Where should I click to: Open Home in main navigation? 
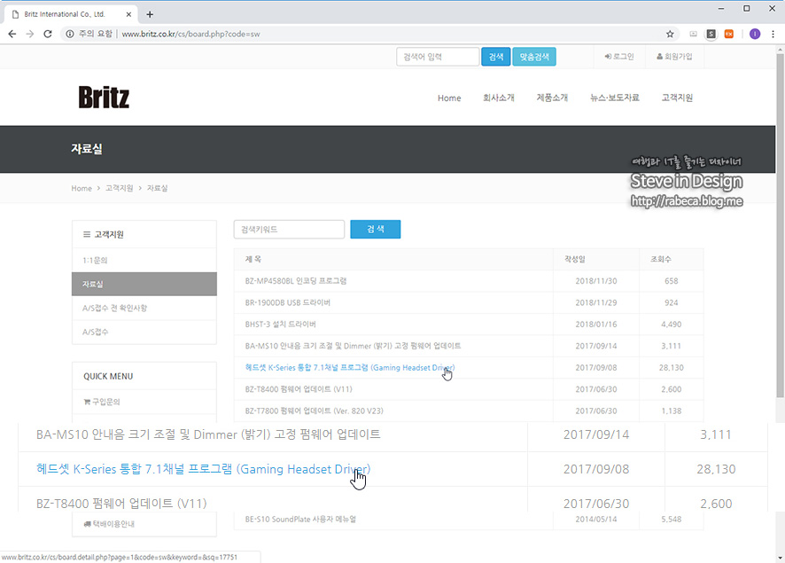[x=449, y=98]
